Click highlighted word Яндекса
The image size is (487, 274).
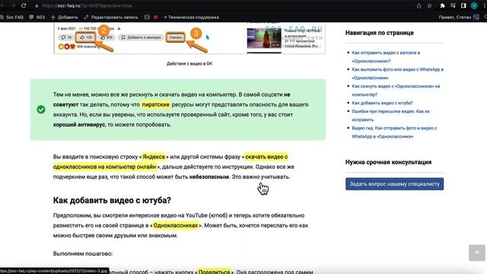pos(154,157)
